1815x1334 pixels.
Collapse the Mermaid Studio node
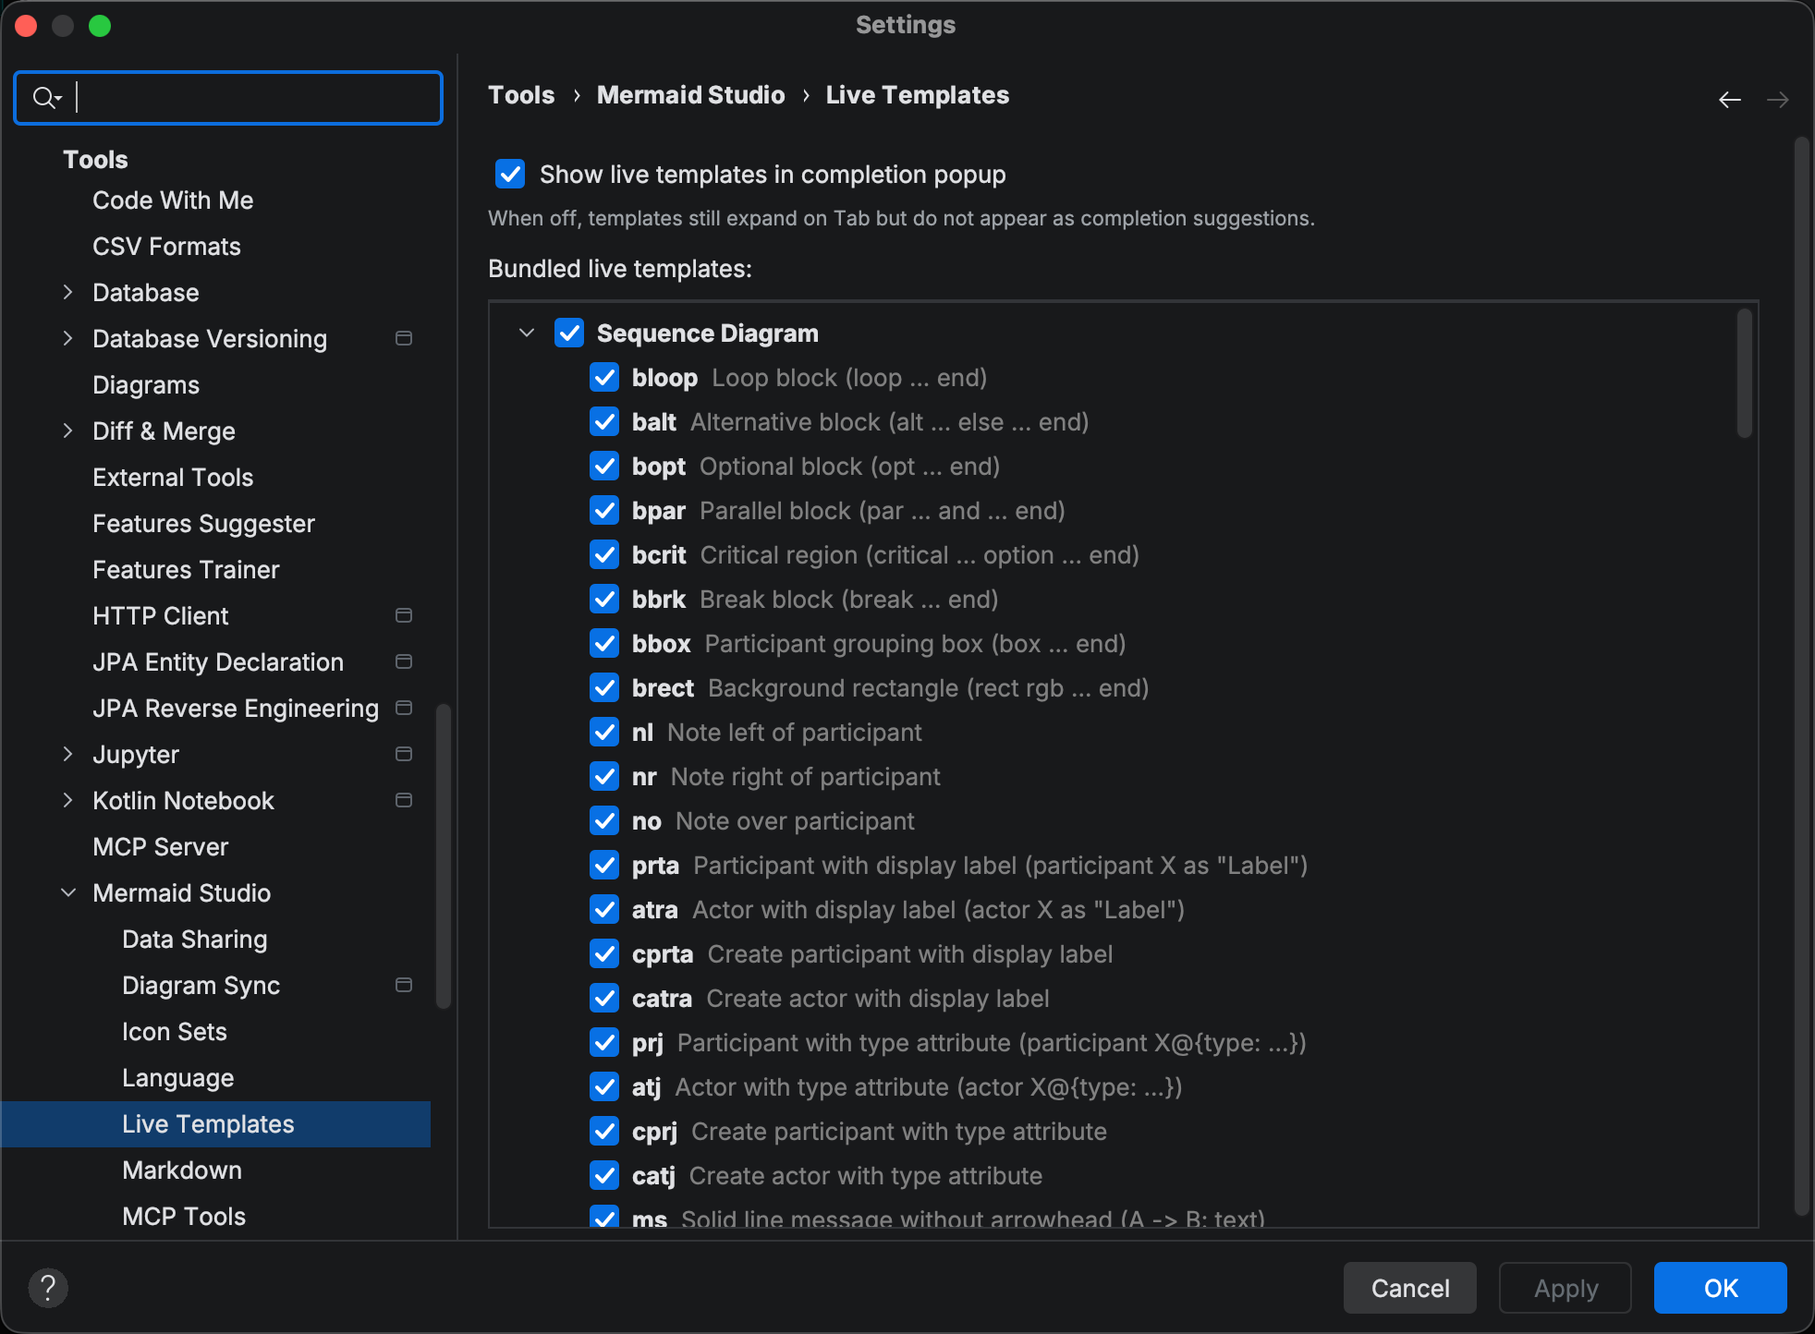coord(67,892)
